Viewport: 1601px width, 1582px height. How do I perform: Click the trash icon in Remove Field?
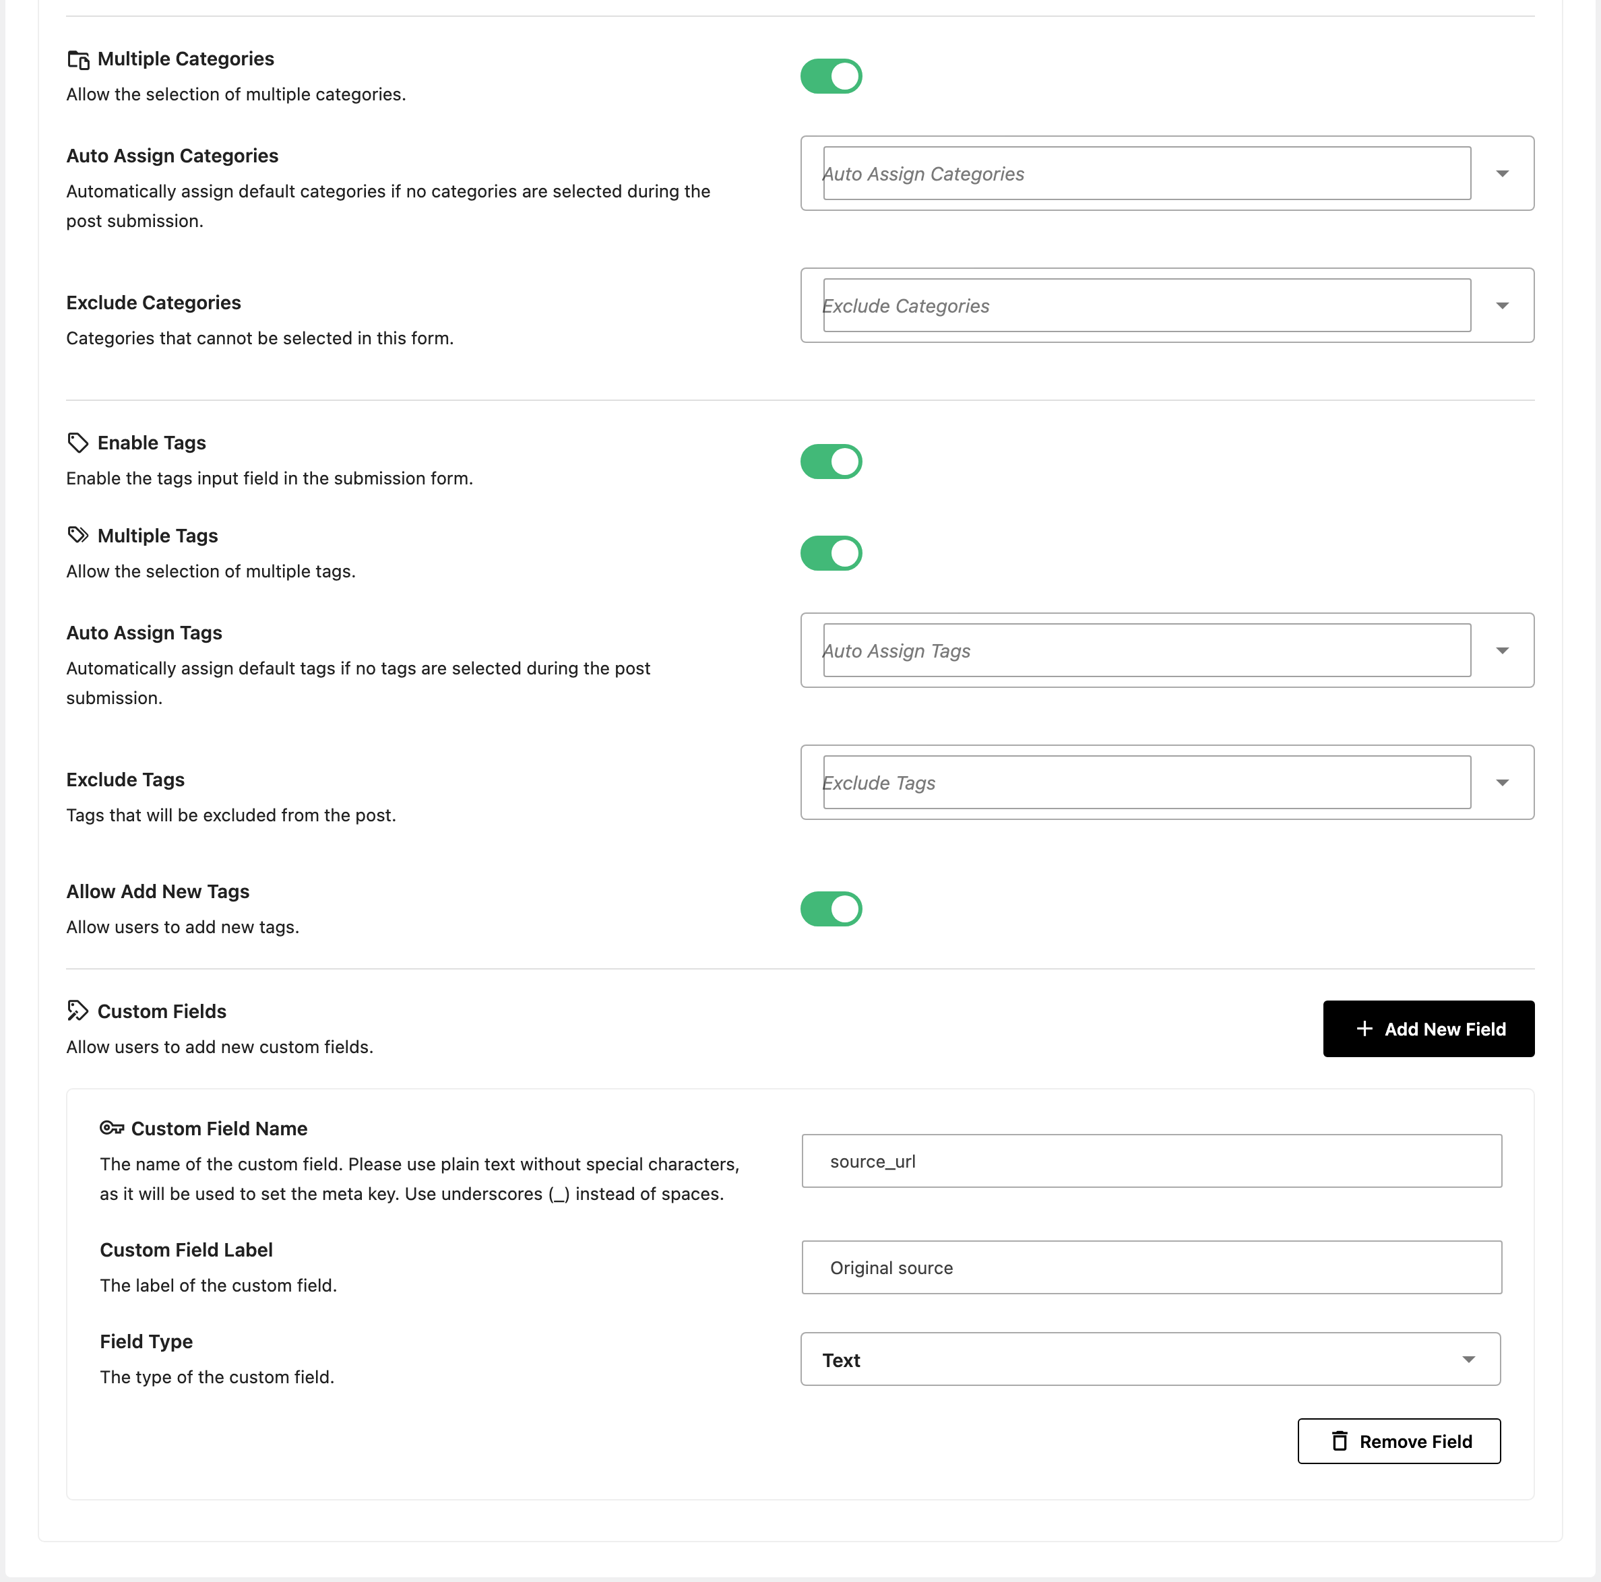tap(1339, 1441)
